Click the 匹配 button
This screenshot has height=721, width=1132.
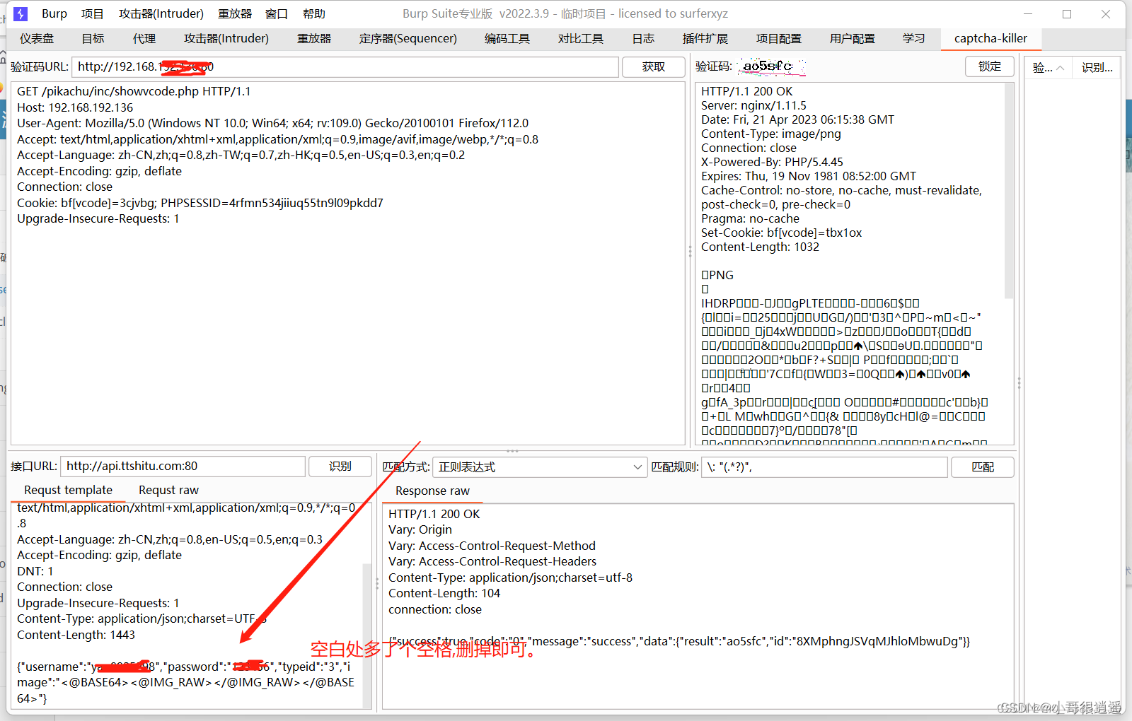983,467
